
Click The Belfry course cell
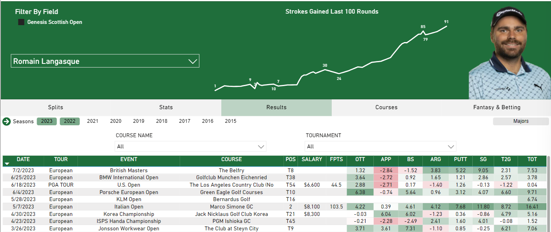pyautogui.click(x=232, y=171)
